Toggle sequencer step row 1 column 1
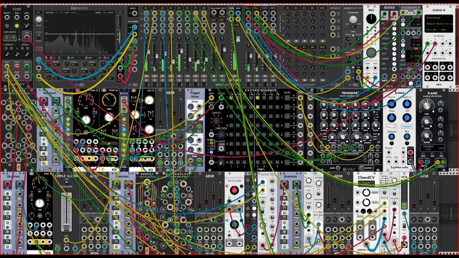This screenshot has height=258, width=459. point(231,97)
